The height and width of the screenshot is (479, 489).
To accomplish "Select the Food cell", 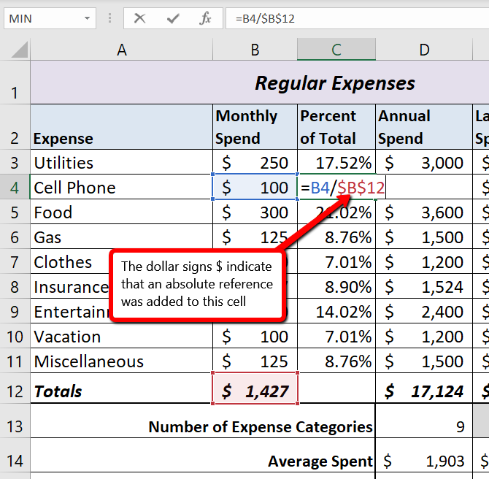I will [x=122, y=212].
